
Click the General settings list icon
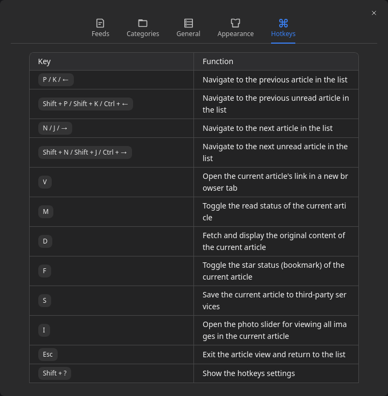(189, 23)
